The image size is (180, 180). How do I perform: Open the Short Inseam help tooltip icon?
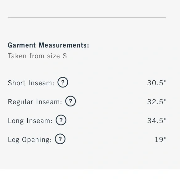click(63, 82)
